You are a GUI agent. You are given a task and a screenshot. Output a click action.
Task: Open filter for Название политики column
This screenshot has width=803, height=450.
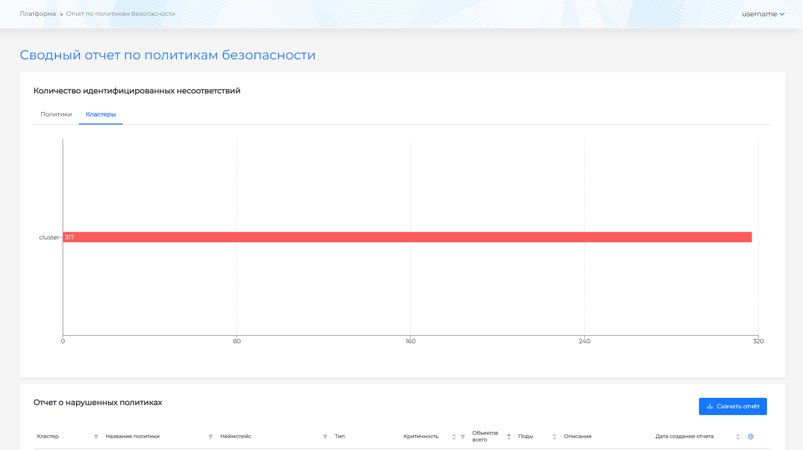point(210,437)
